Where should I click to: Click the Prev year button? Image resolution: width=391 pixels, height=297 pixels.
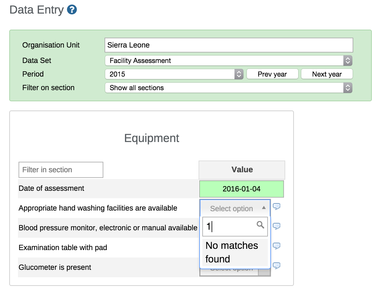272,74
